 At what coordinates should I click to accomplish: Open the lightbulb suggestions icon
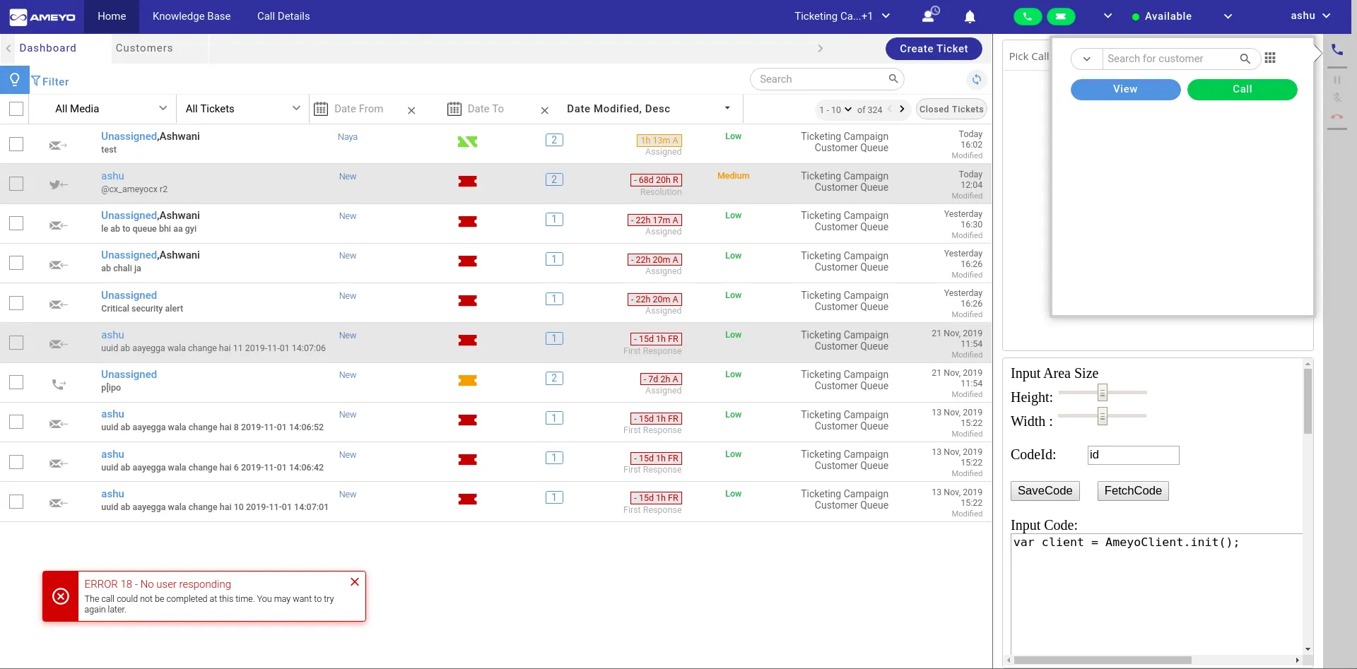pos(14,80)
